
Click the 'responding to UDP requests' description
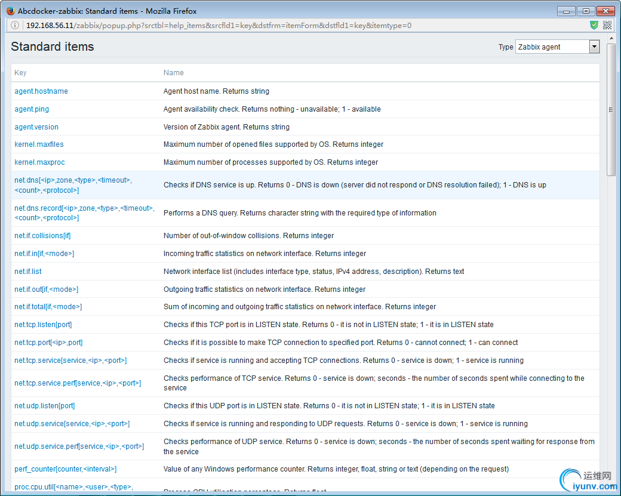[x=345, y=424]
